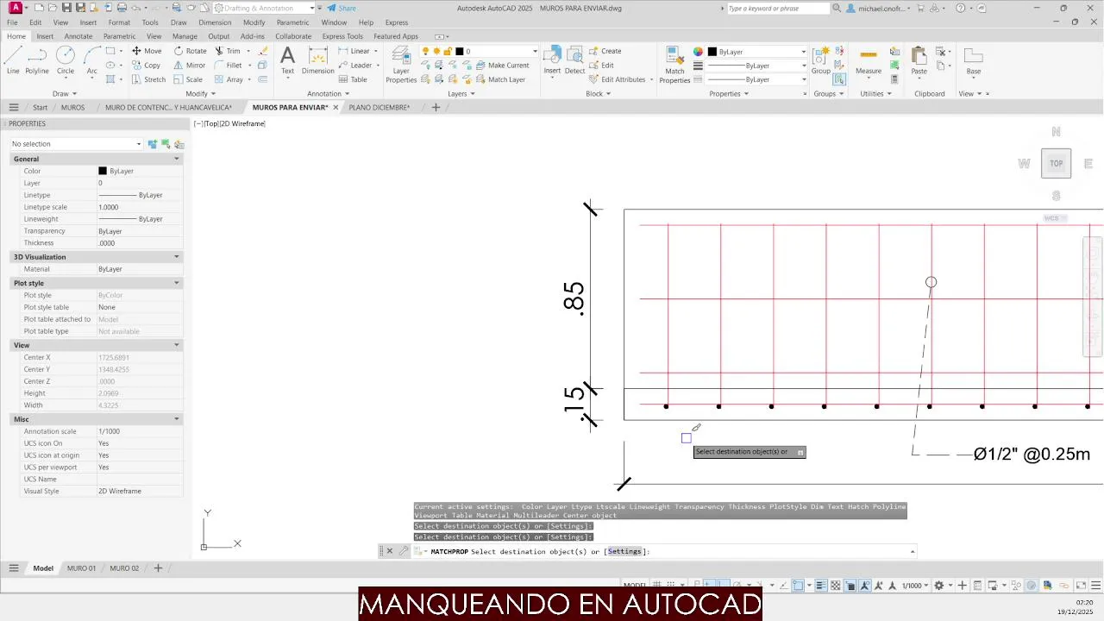Viewport: 1104px width, 621px height.
Task: Click the Customization menu icon in status bar
Action: tap(1095, 586)
